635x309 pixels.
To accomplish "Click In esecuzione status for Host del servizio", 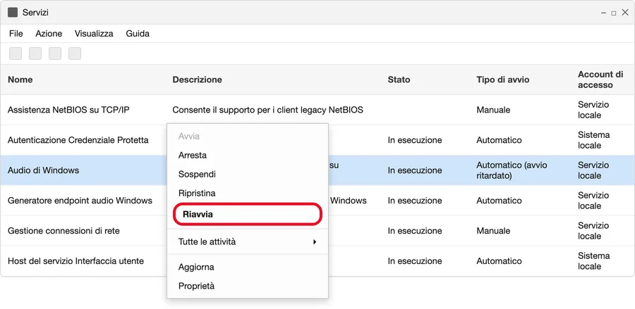I will pyautogui.click(x=415, y=261).
